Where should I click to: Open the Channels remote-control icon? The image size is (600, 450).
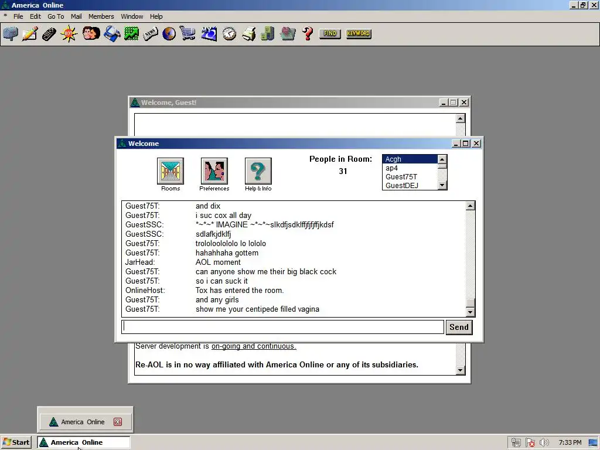pyautogui.click(x=49, y=33)
